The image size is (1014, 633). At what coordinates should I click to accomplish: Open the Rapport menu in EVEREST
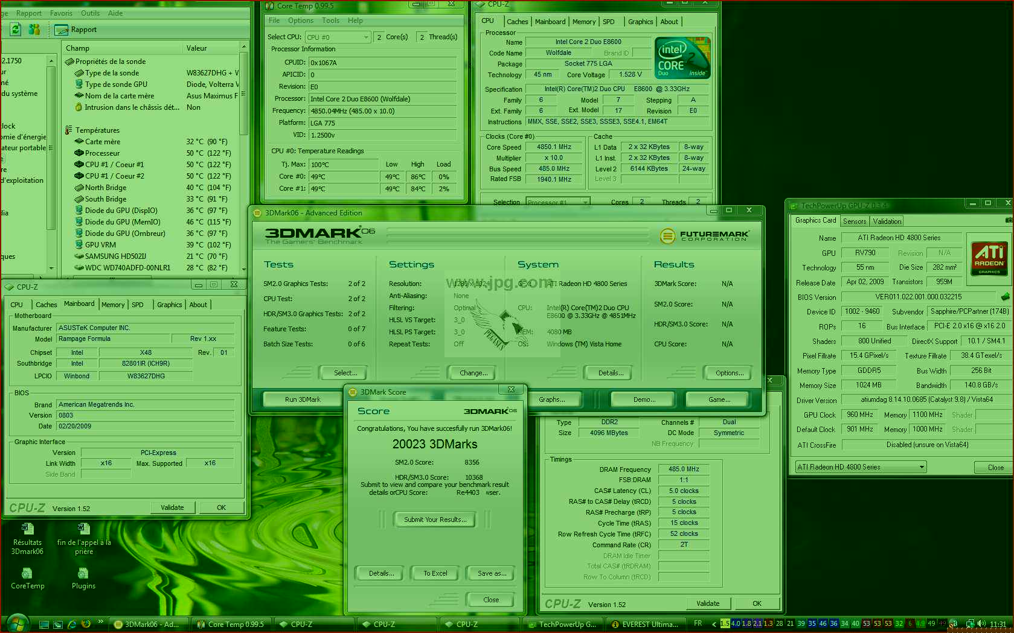tap(29, 13)
